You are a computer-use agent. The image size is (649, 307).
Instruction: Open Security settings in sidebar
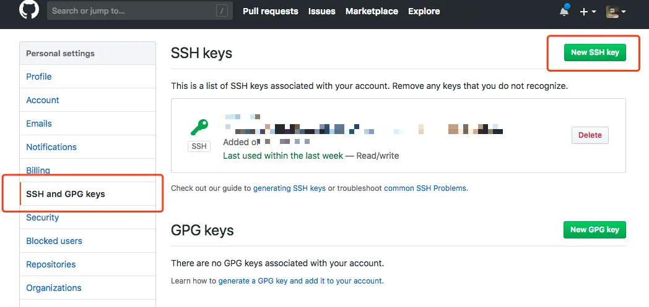(43, 217)
